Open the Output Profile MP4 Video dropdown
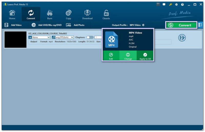 (137, 25)
